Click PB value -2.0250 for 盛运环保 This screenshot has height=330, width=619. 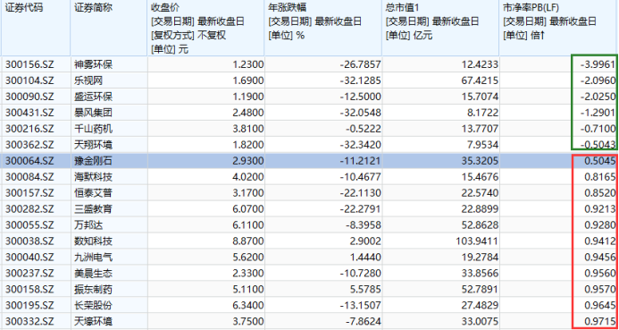tap(598, 97)
